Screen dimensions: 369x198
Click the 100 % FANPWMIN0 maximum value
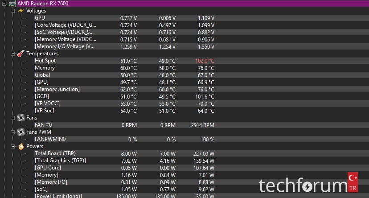click(207, 140)
